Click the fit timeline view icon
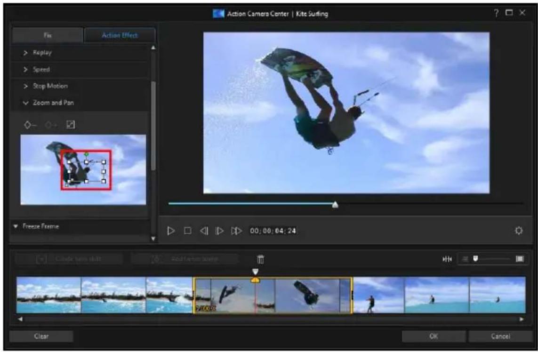538x352 pixels. [x=447, y=259]
